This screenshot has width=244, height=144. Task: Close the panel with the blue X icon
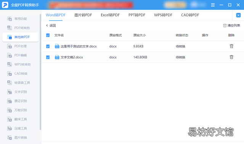pyautogui.click(x=238, y=15)
